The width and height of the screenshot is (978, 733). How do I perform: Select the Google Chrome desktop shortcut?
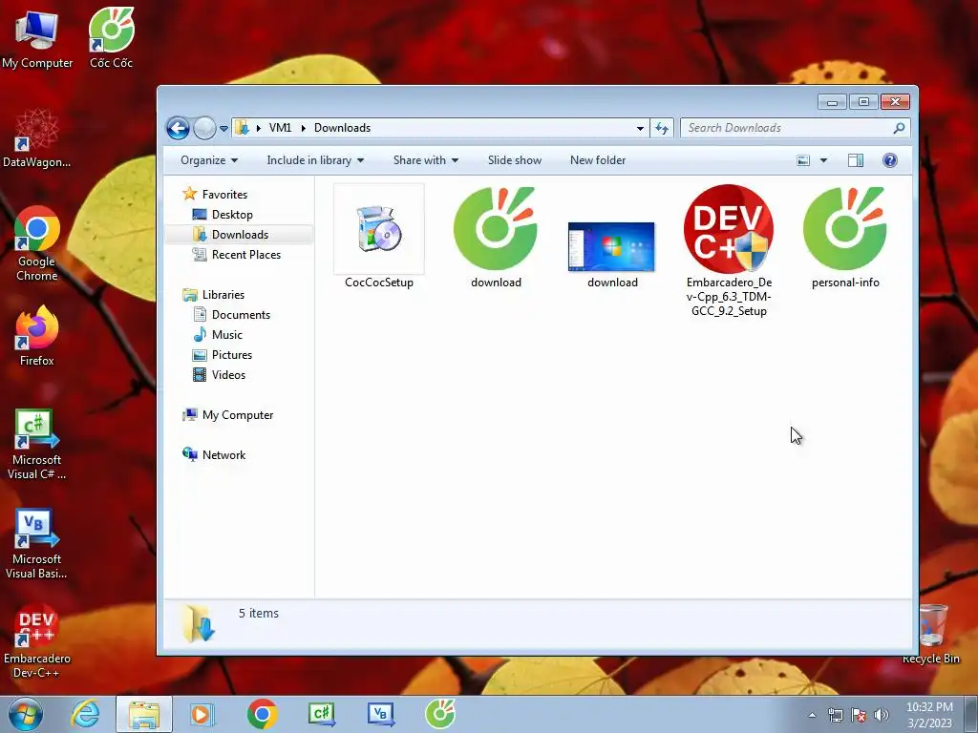click(x=37, y=243)
